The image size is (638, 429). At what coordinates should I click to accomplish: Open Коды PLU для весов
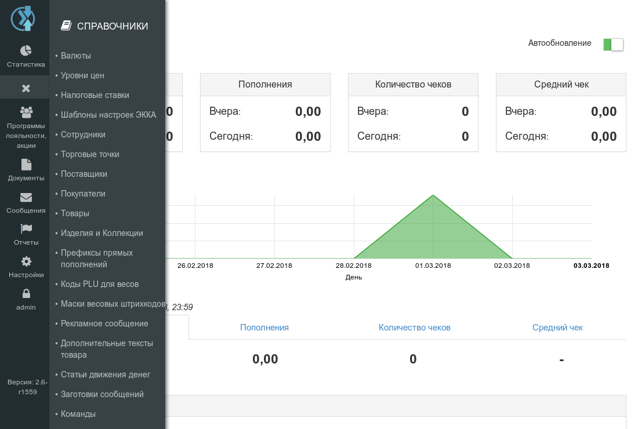tap(100, 284)
